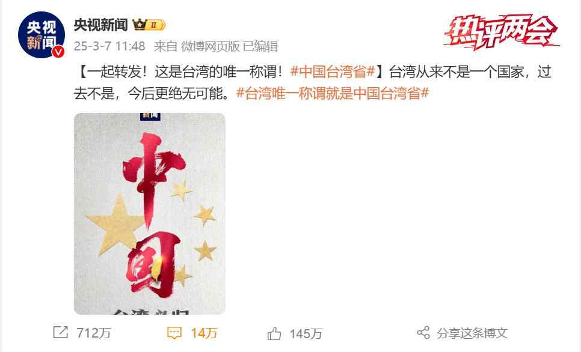The height and width of the screenshot is (352, 581).
Task: Click the gold crown membership icon
Action: click(x=140, y=25)
